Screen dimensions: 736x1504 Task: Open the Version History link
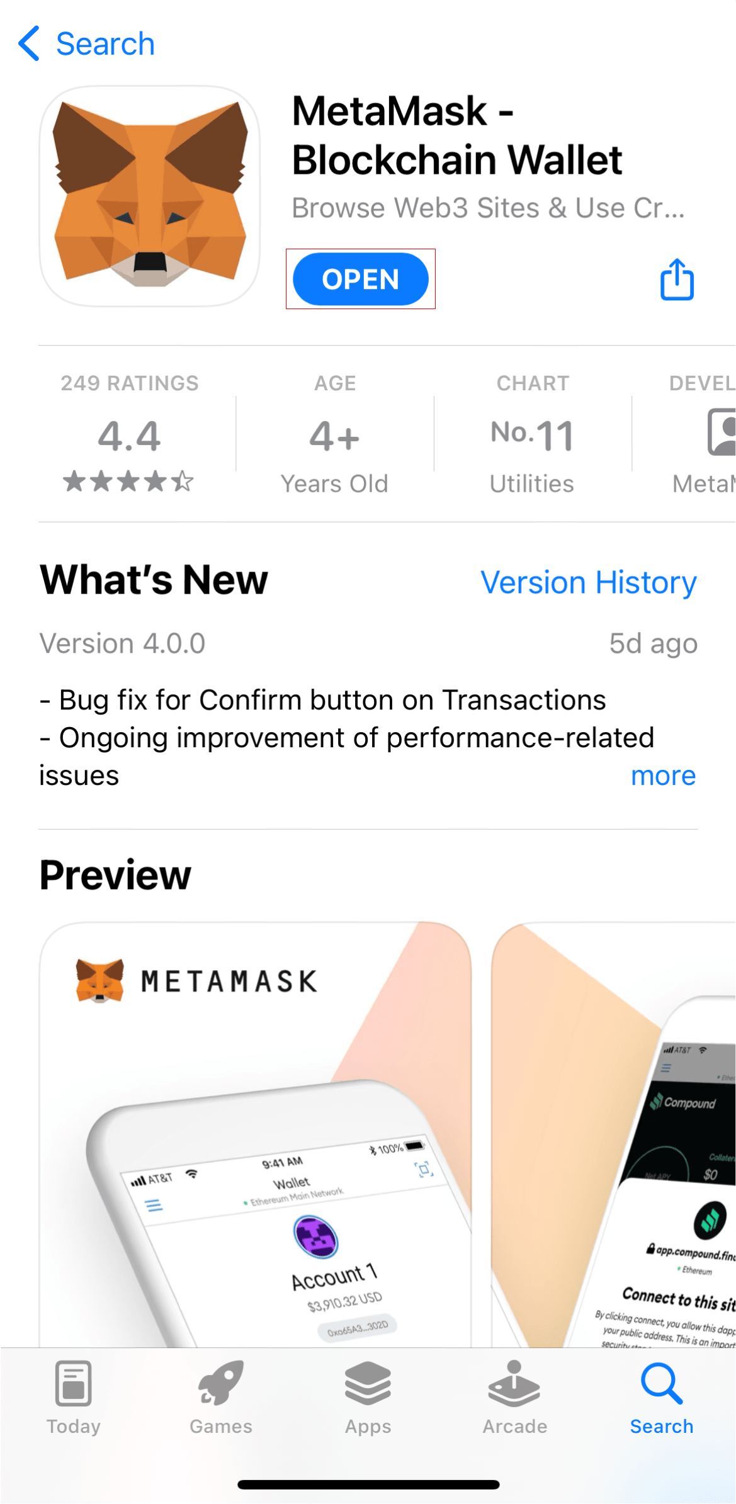click(x=589, y=582)
